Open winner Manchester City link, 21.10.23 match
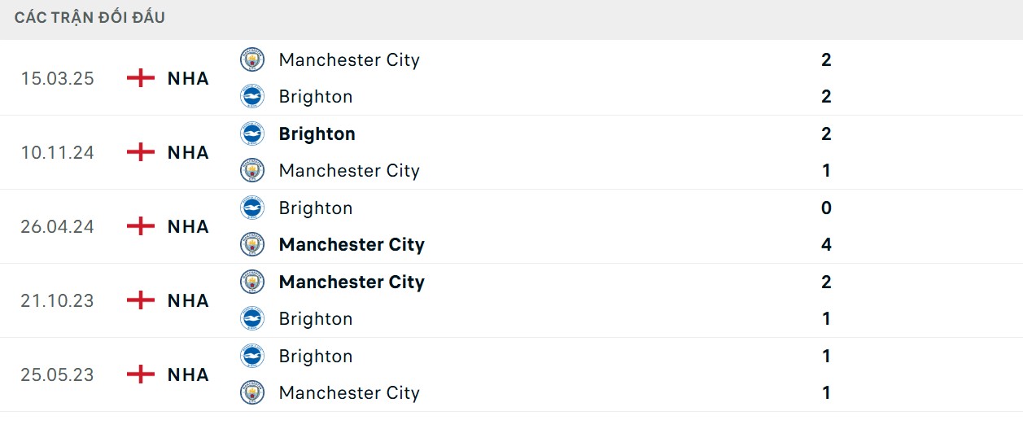The height and width of the screenshot is (429, 1023). click(x=352, y=282)
